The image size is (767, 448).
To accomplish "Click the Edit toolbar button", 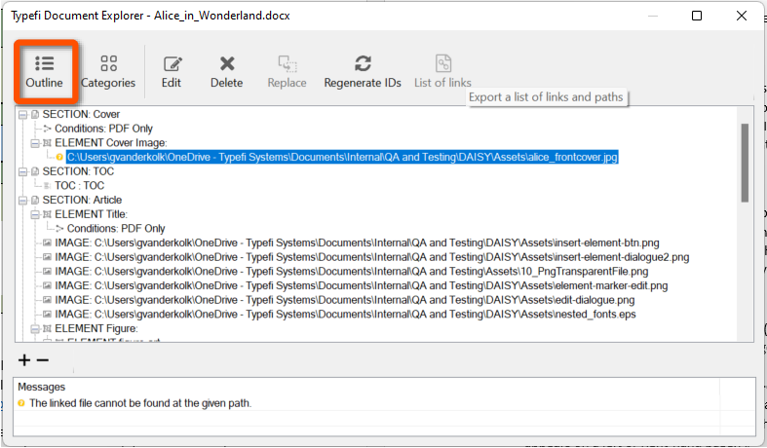I will coord(172,71).
